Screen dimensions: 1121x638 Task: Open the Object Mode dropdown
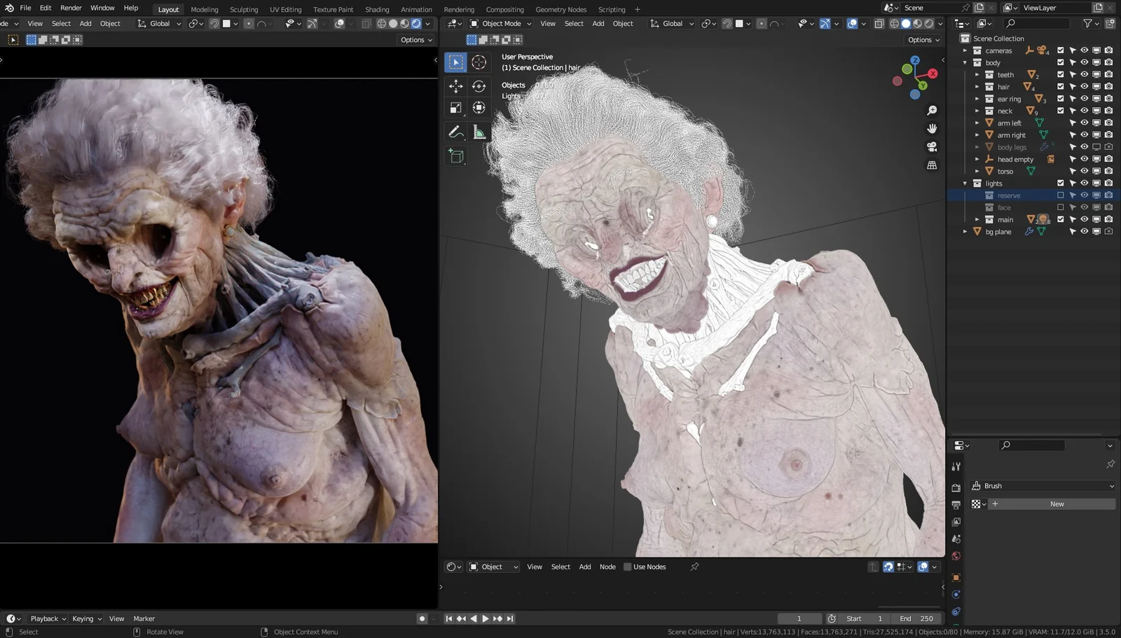[500, 23]
